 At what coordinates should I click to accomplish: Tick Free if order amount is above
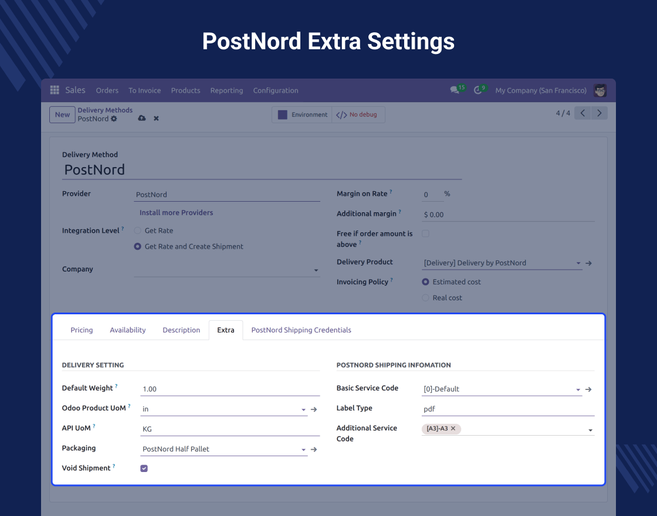pyautogui.click(x=425, y=233)
